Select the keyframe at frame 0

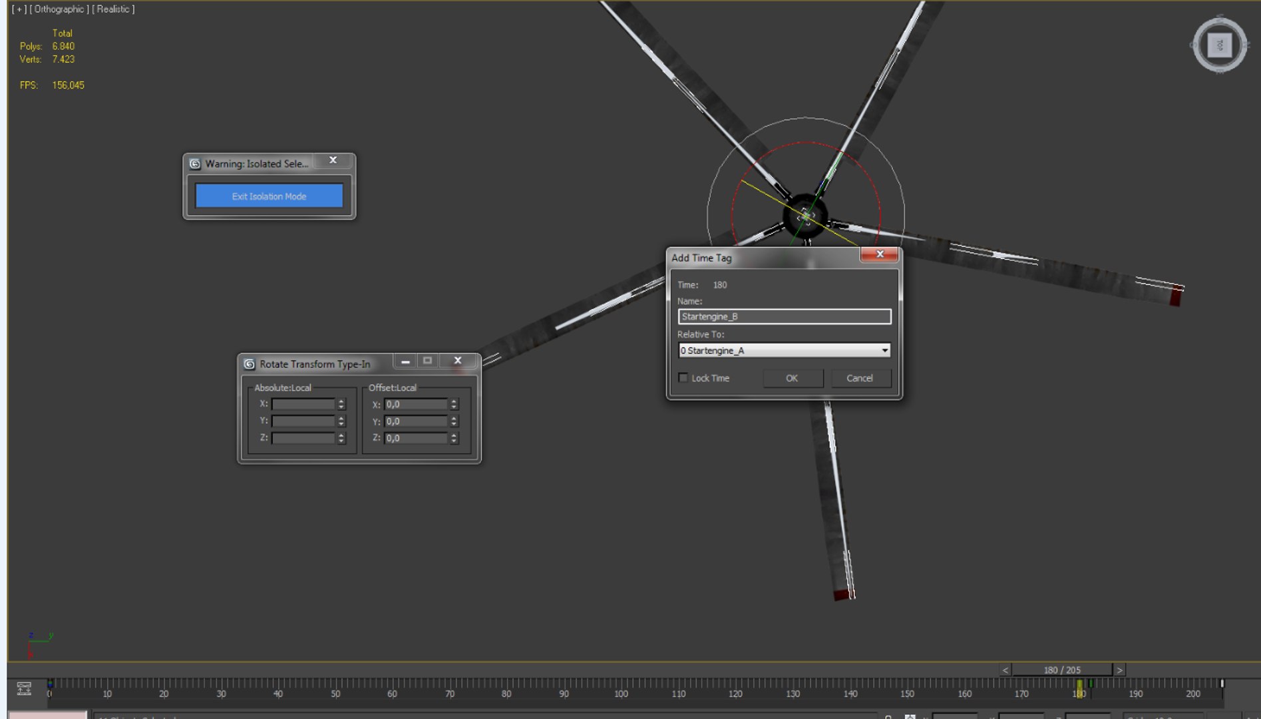[50, 684]
